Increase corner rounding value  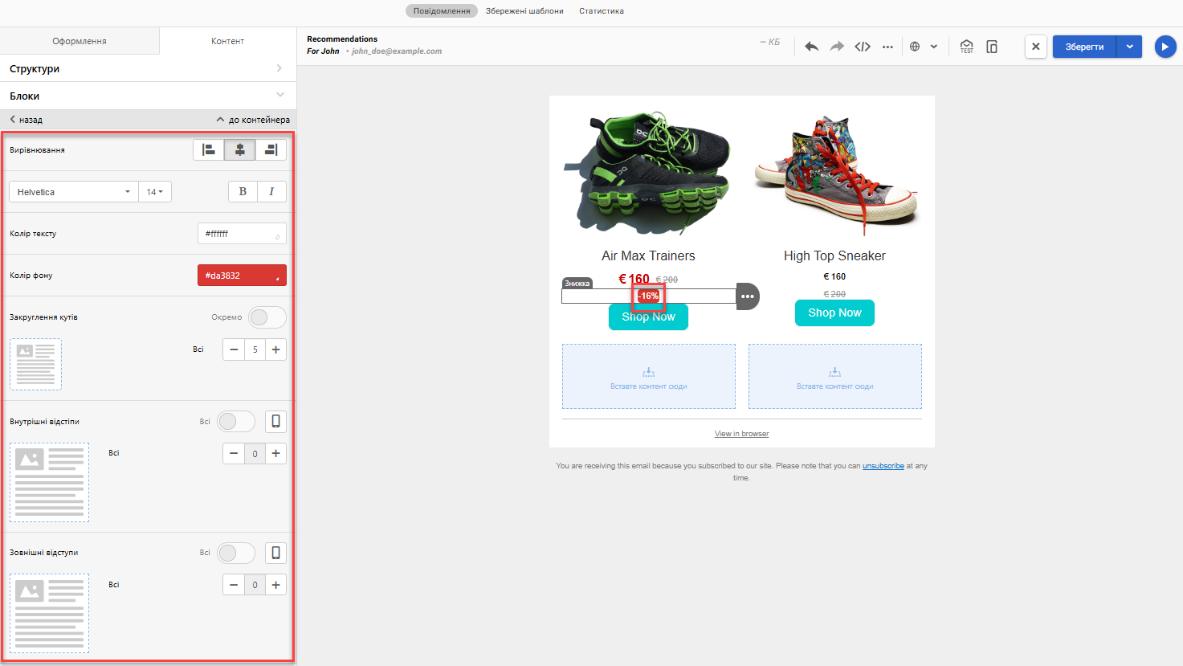click(275, 349)
